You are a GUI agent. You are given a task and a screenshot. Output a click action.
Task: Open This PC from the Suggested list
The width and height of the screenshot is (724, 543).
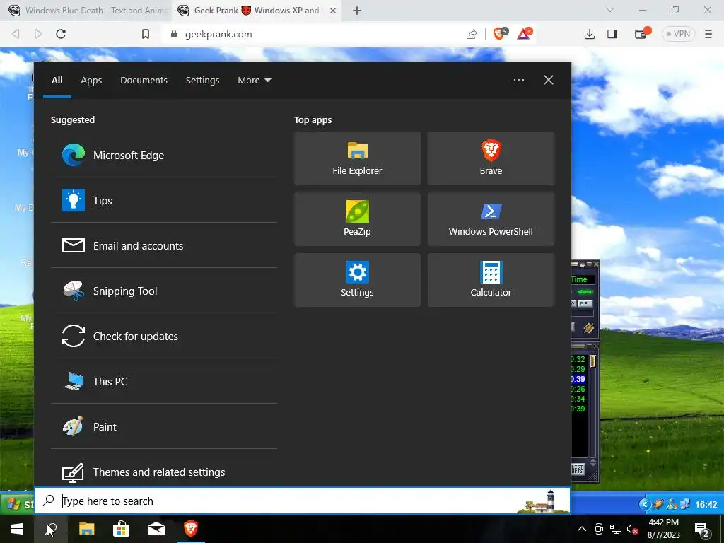tap(163, 381)
